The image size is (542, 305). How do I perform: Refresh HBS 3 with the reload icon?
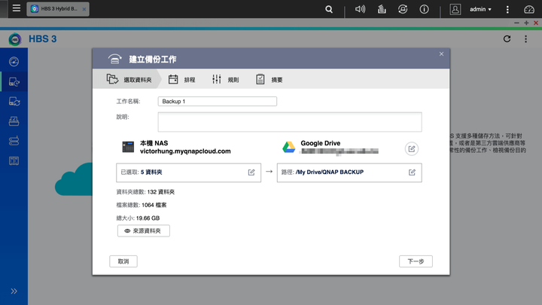(x=507, y=38)
